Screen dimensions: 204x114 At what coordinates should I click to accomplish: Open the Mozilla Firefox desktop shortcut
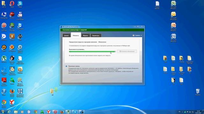pyautogui.click(x=12, y=93)
